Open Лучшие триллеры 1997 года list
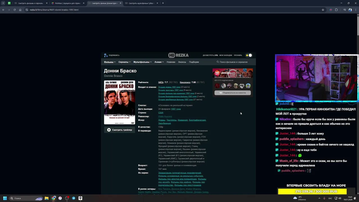Image resolution: width=359 pixels, height=202 pixels. click(x=171, y=90)
